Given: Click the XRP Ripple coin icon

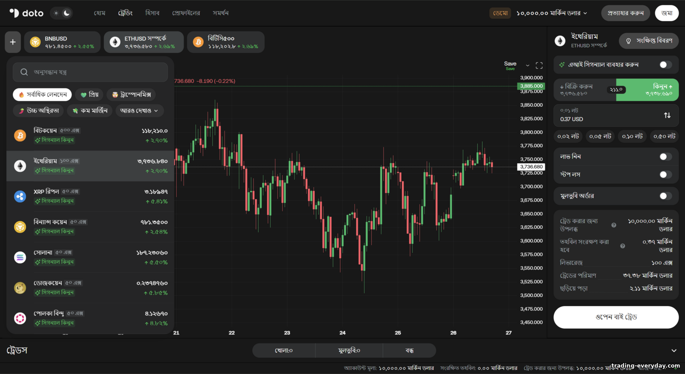Looking at the screenshot, I should [x=20, y=196].
